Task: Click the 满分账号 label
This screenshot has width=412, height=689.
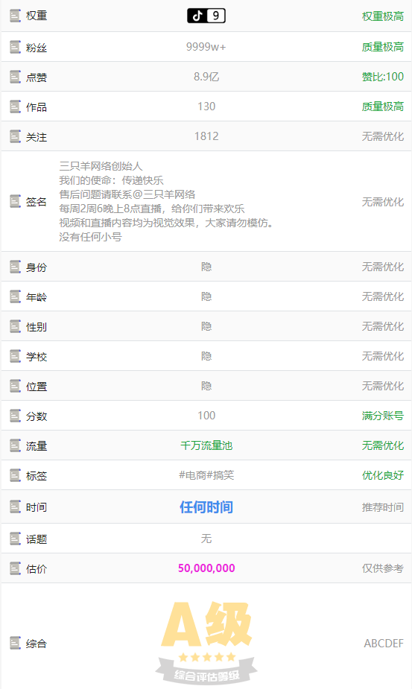Action: click(382, 416)
